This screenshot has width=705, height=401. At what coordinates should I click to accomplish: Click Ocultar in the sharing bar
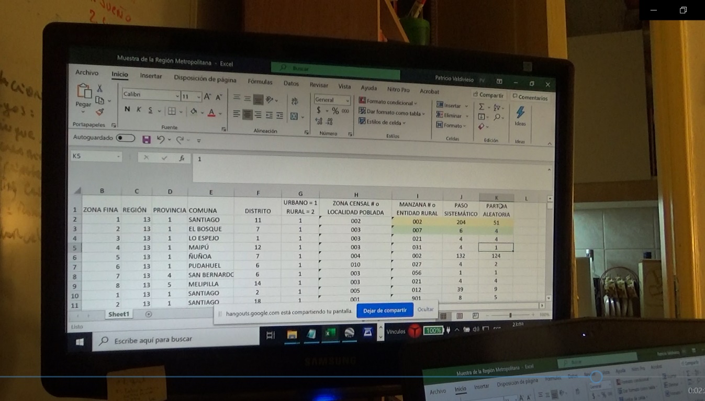click(x=426, y=309)
